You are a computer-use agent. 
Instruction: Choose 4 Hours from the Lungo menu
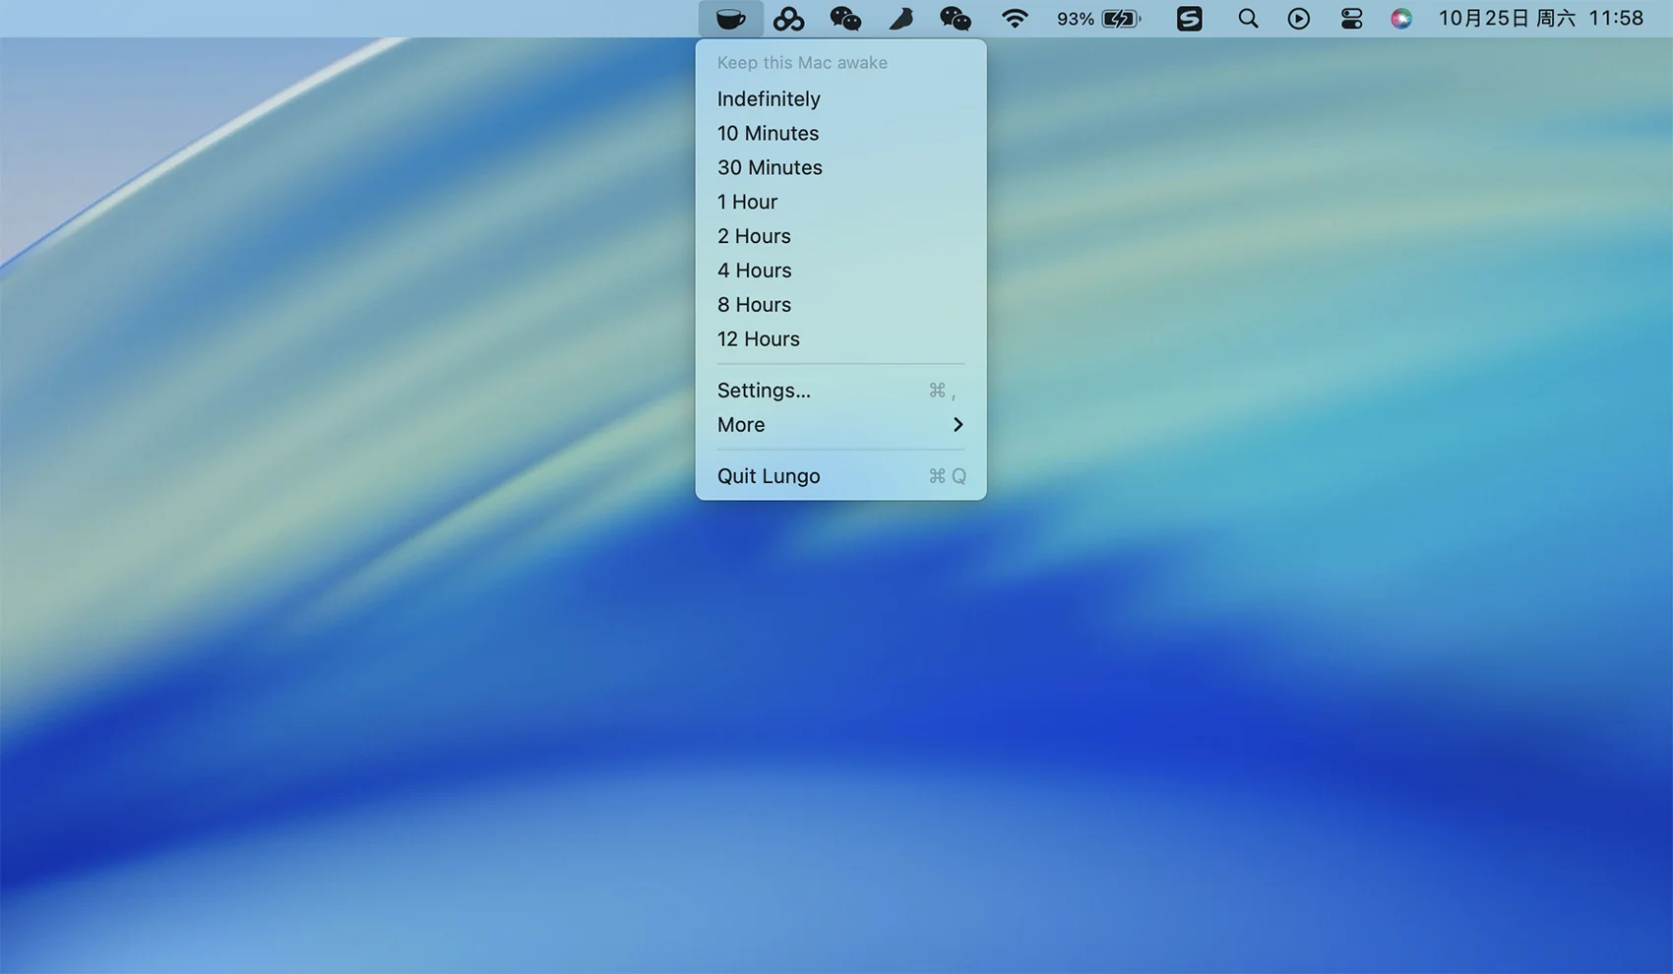pos(754,271)
